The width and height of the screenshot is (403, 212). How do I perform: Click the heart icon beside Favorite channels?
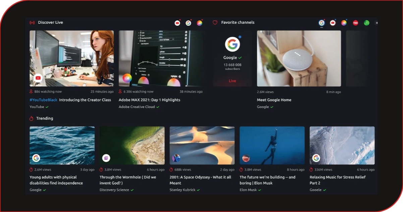[x=215, y=23]
